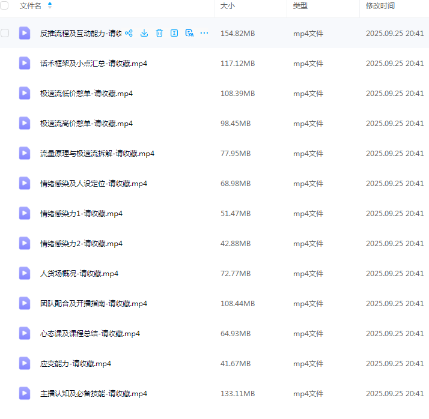This screenshot has height=419, width=429.
Task: Sort list by 类型 column header
Action: 300,5
